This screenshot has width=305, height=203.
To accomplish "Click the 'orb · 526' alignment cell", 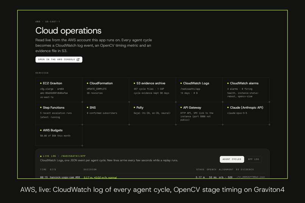I will coord(226,177).
